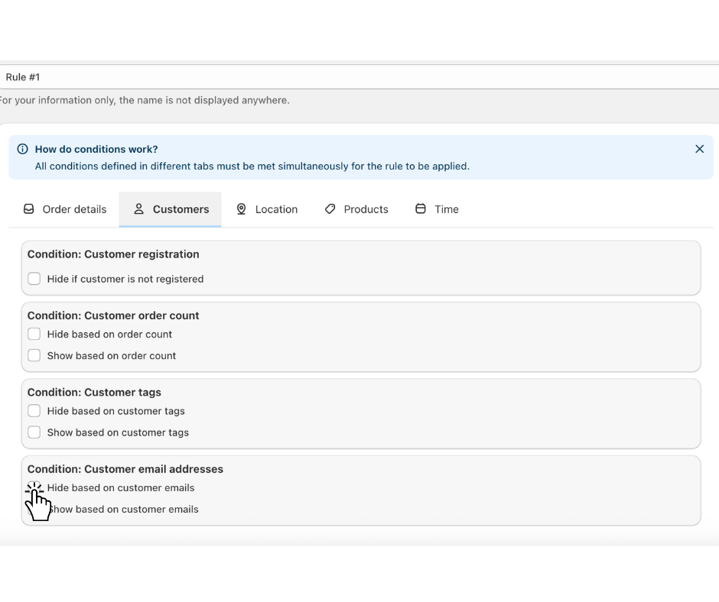Click the calendar icon beside Time
The image size is (719, 602).
click(421, 209)
